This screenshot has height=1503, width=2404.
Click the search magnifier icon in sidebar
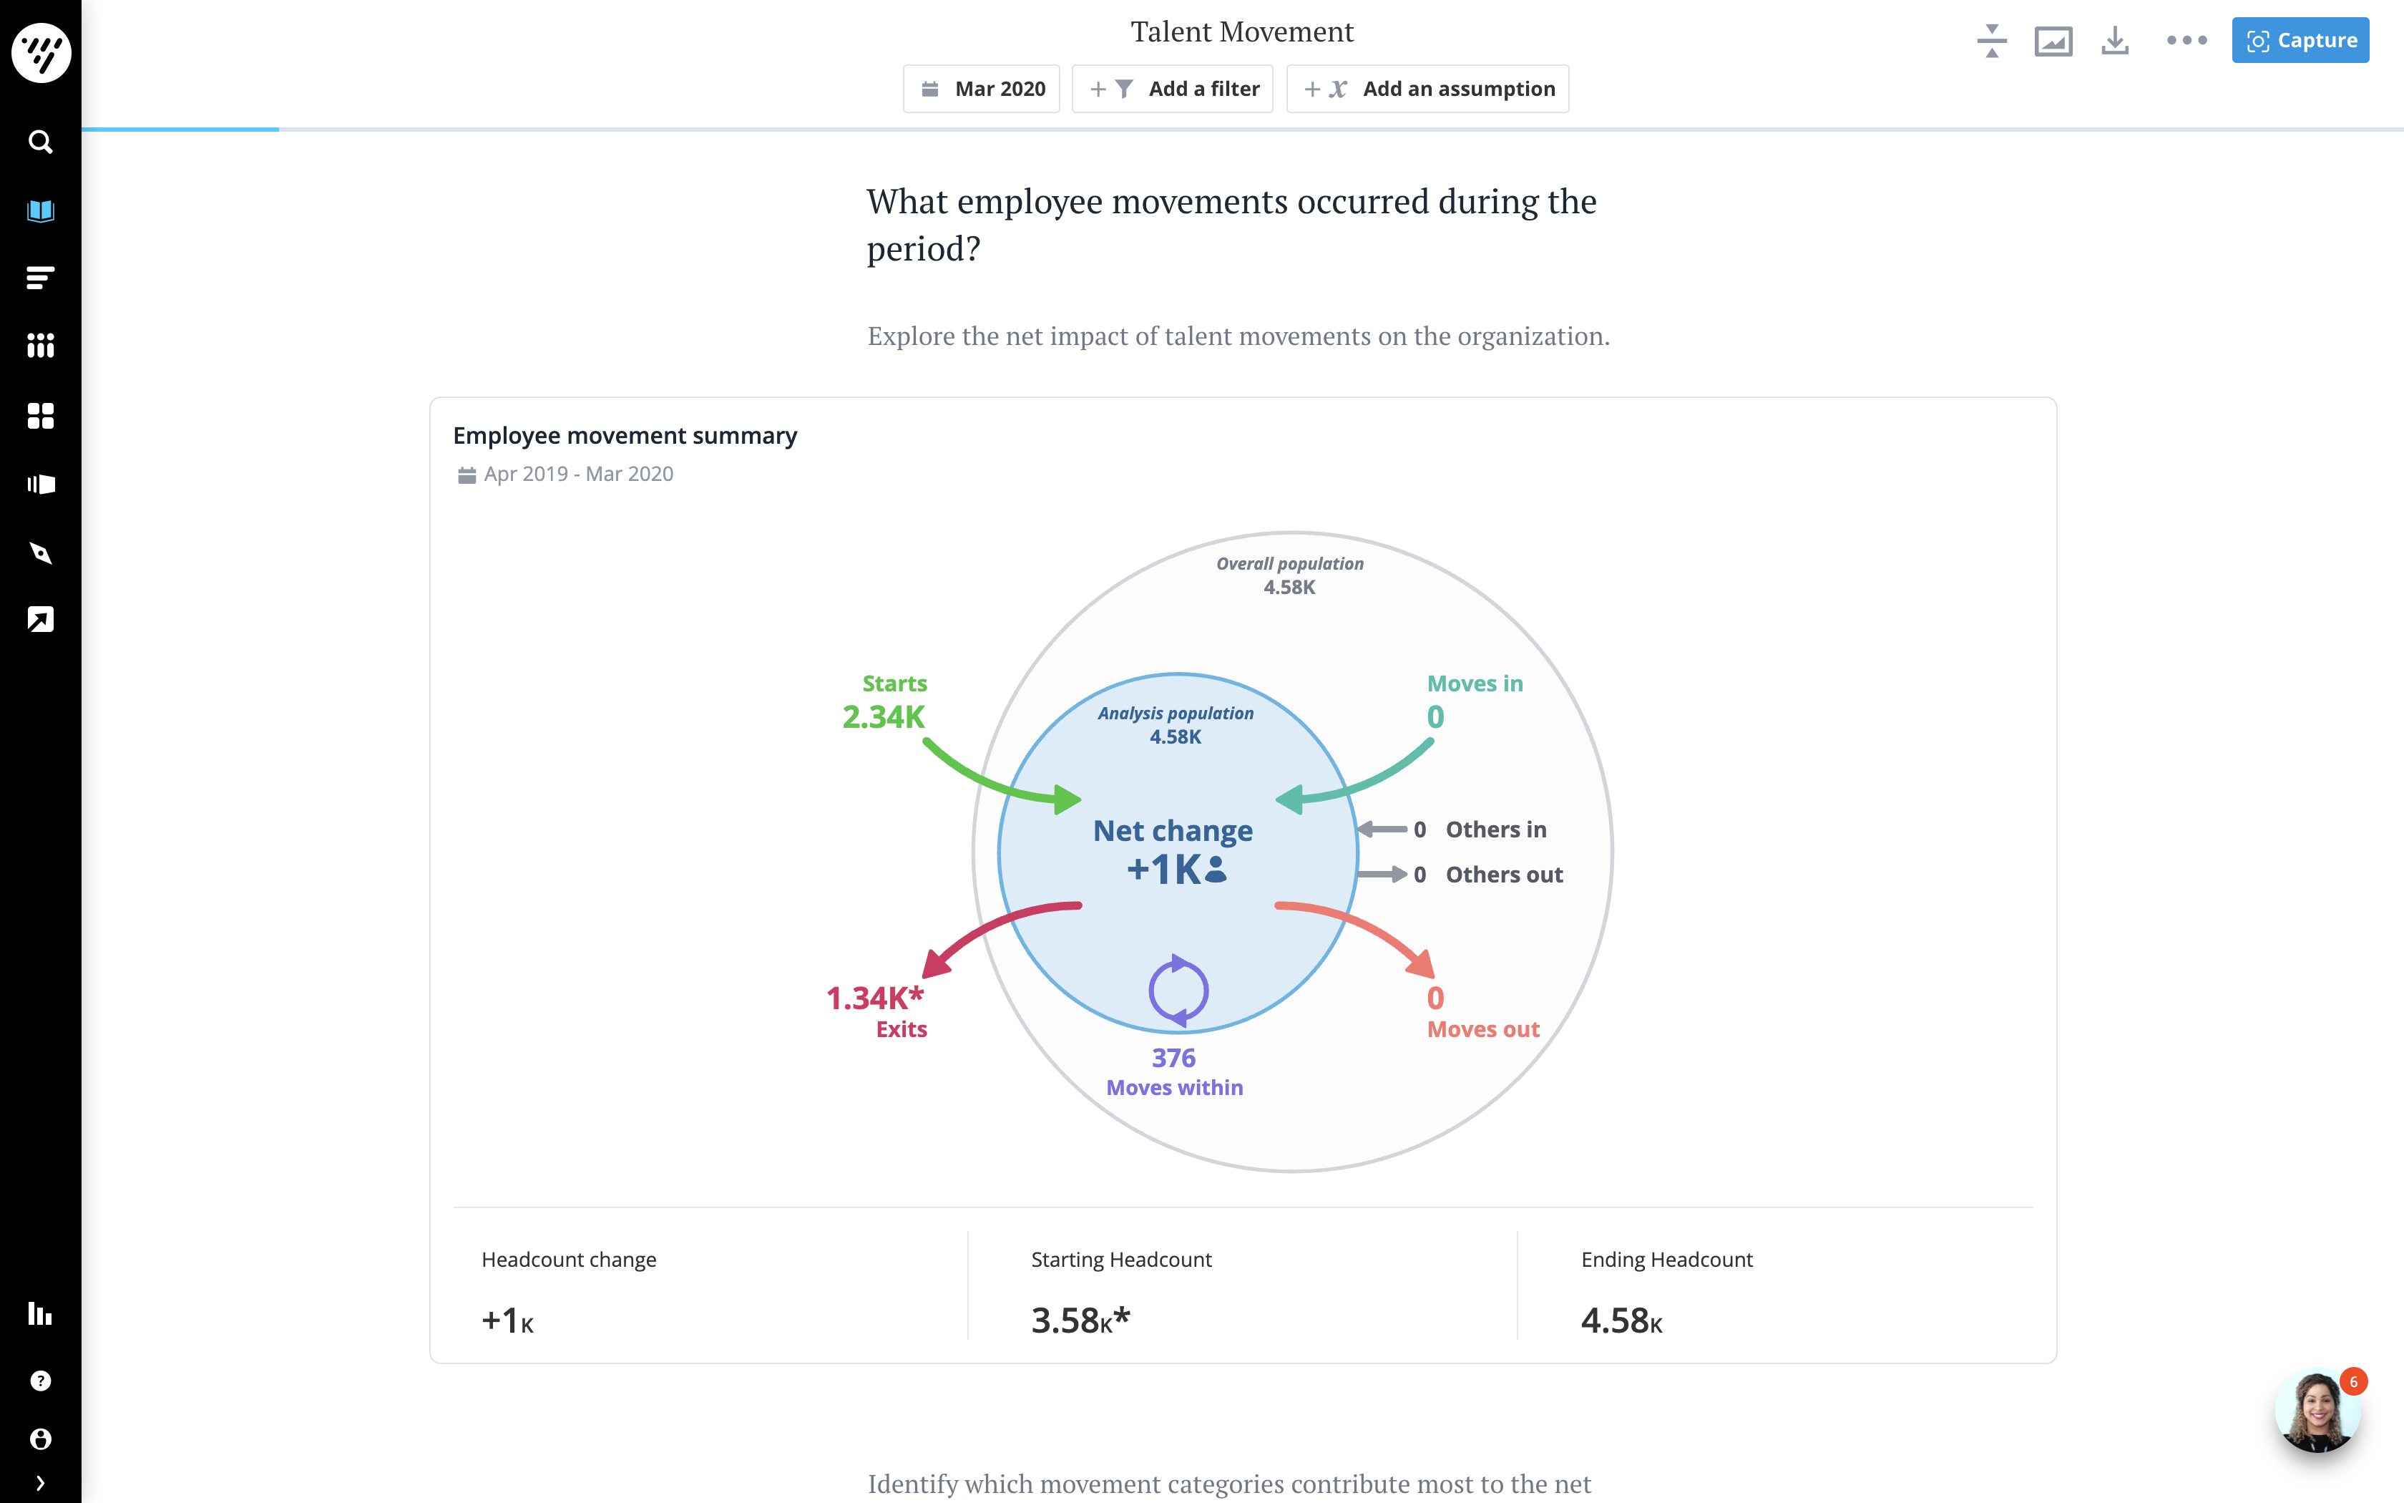40,142
